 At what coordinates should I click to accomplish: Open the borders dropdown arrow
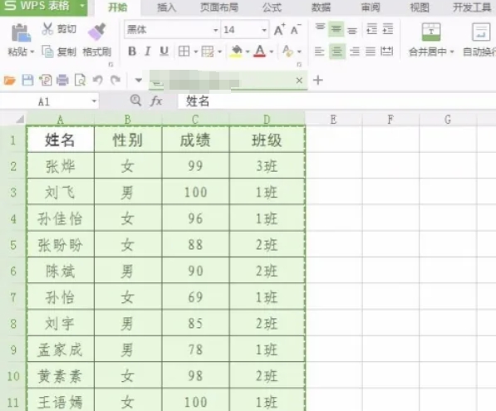pos(196,51)
